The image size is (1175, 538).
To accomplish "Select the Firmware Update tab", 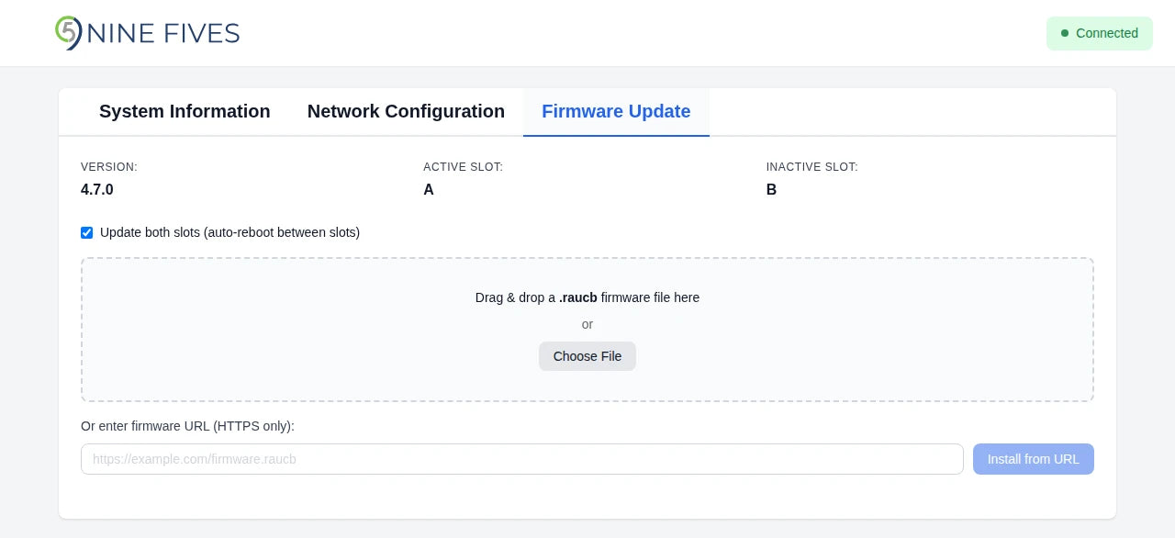I will pos(616,112).
